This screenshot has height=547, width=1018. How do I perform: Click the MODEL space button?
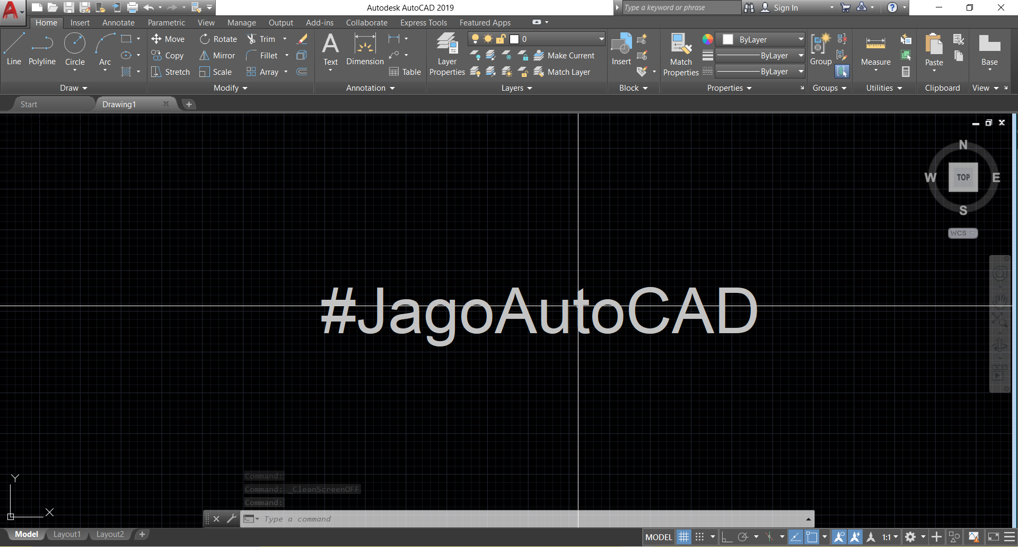coord(659,537)
